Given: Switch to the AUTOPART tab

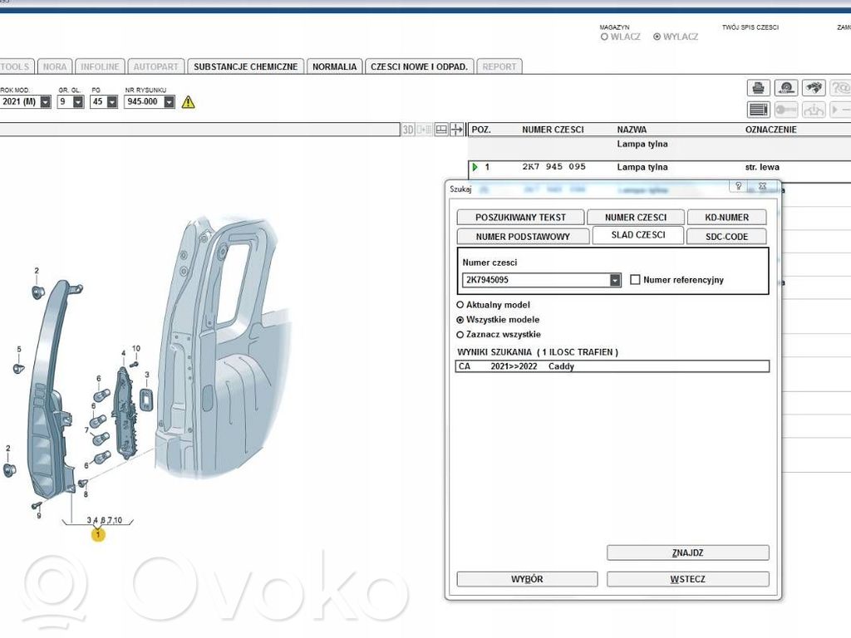Looking at the screenshot, I should [155, 66].
